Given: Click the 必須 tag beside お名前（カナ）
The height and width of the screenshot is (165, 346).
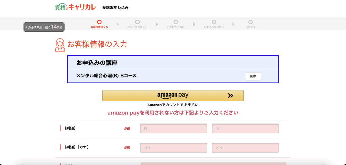Looking at the screenshot, I should pyautogui.click(x=127, y=147).
